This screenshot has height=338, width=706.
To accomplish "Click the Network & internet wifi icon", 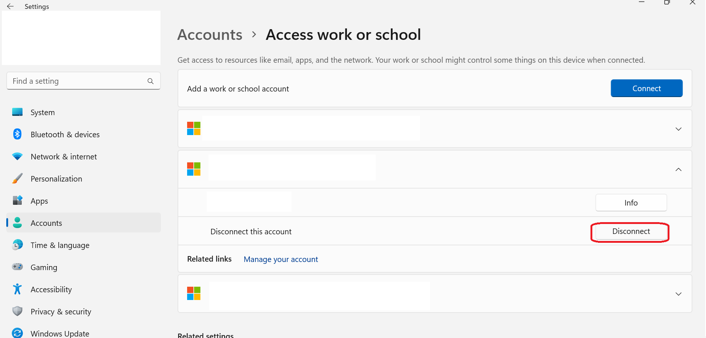I will pos(17,156).
